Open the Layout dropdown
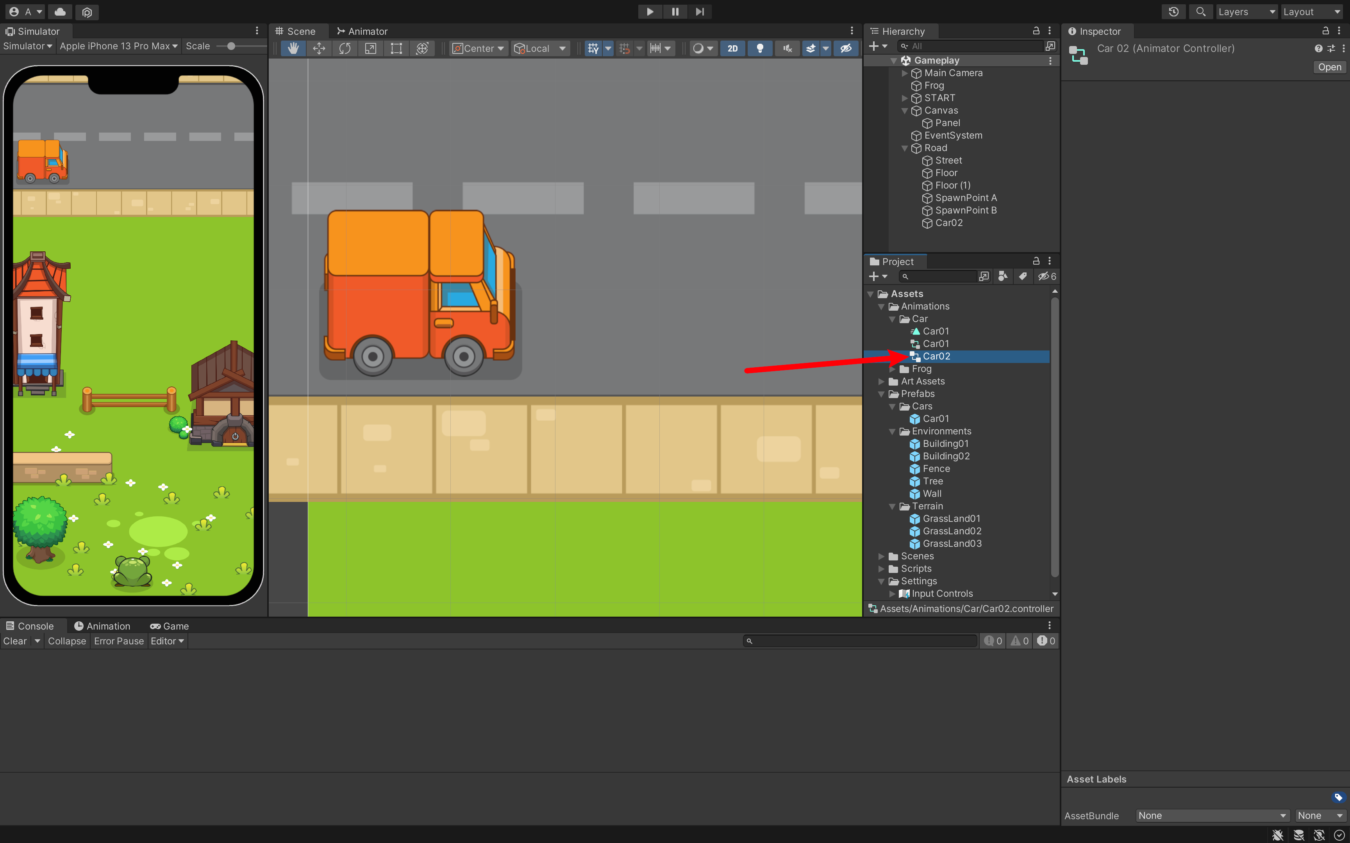Viewport: 1350px width, 843px height. [1311, 12]
